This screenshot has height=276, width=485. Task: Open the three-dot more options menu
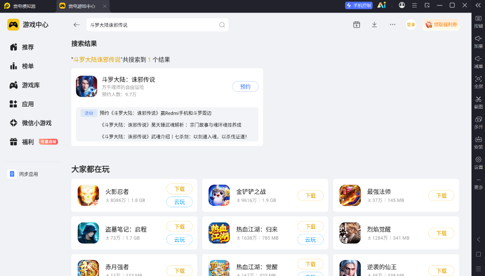pos(393,24)
